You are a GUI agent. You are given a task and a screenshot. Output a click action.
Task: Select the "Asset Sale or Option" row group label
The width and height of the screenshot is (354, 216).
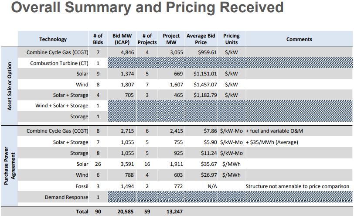click(10, 85)
